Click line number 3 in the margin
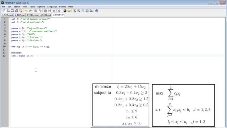This screenshot has height=128, width=227. tap(5, 25)
